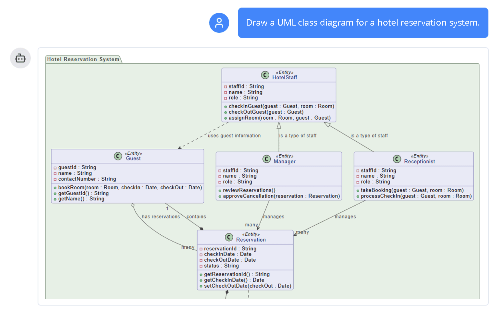
Task: Select the approveCancellation method in Manager
Action: click(x=281, y=196)
